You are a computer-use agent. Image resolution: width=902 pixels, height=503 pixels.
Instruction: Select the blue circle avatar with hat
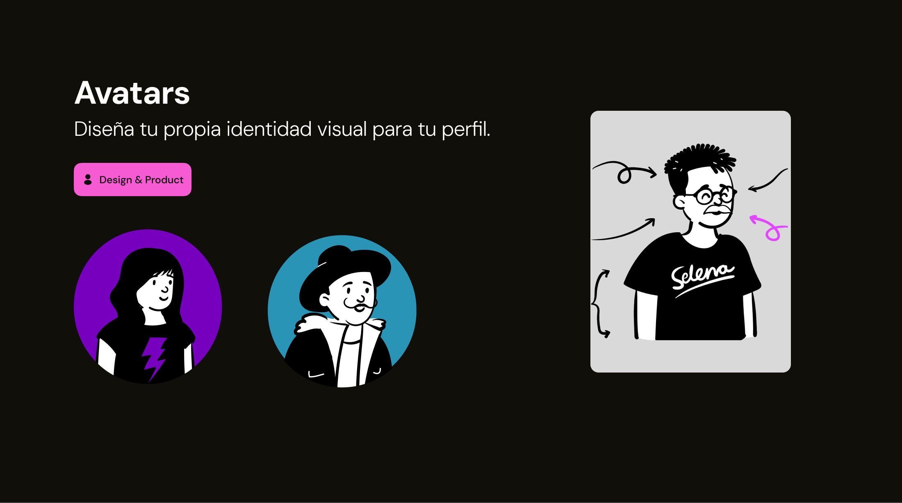342,311
